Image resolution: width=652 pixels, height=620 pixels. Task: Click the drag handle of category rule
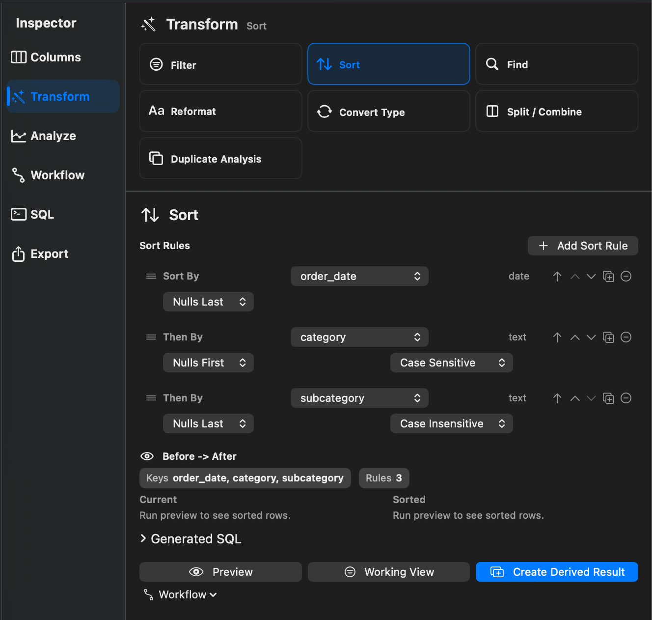pyautogui.click(x=151, y=337)
